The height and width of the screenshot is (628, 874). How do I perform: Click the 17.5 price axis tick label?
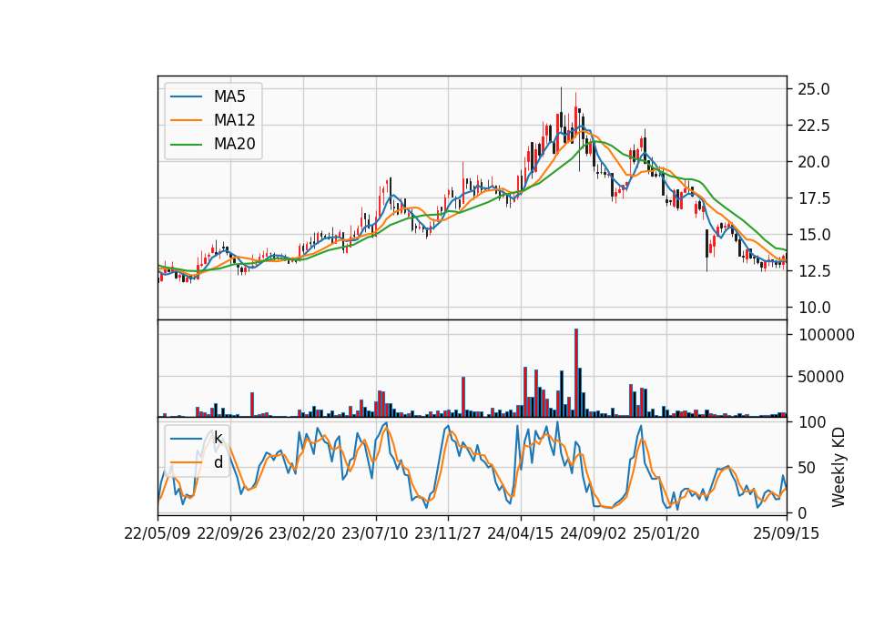(813, 198)
